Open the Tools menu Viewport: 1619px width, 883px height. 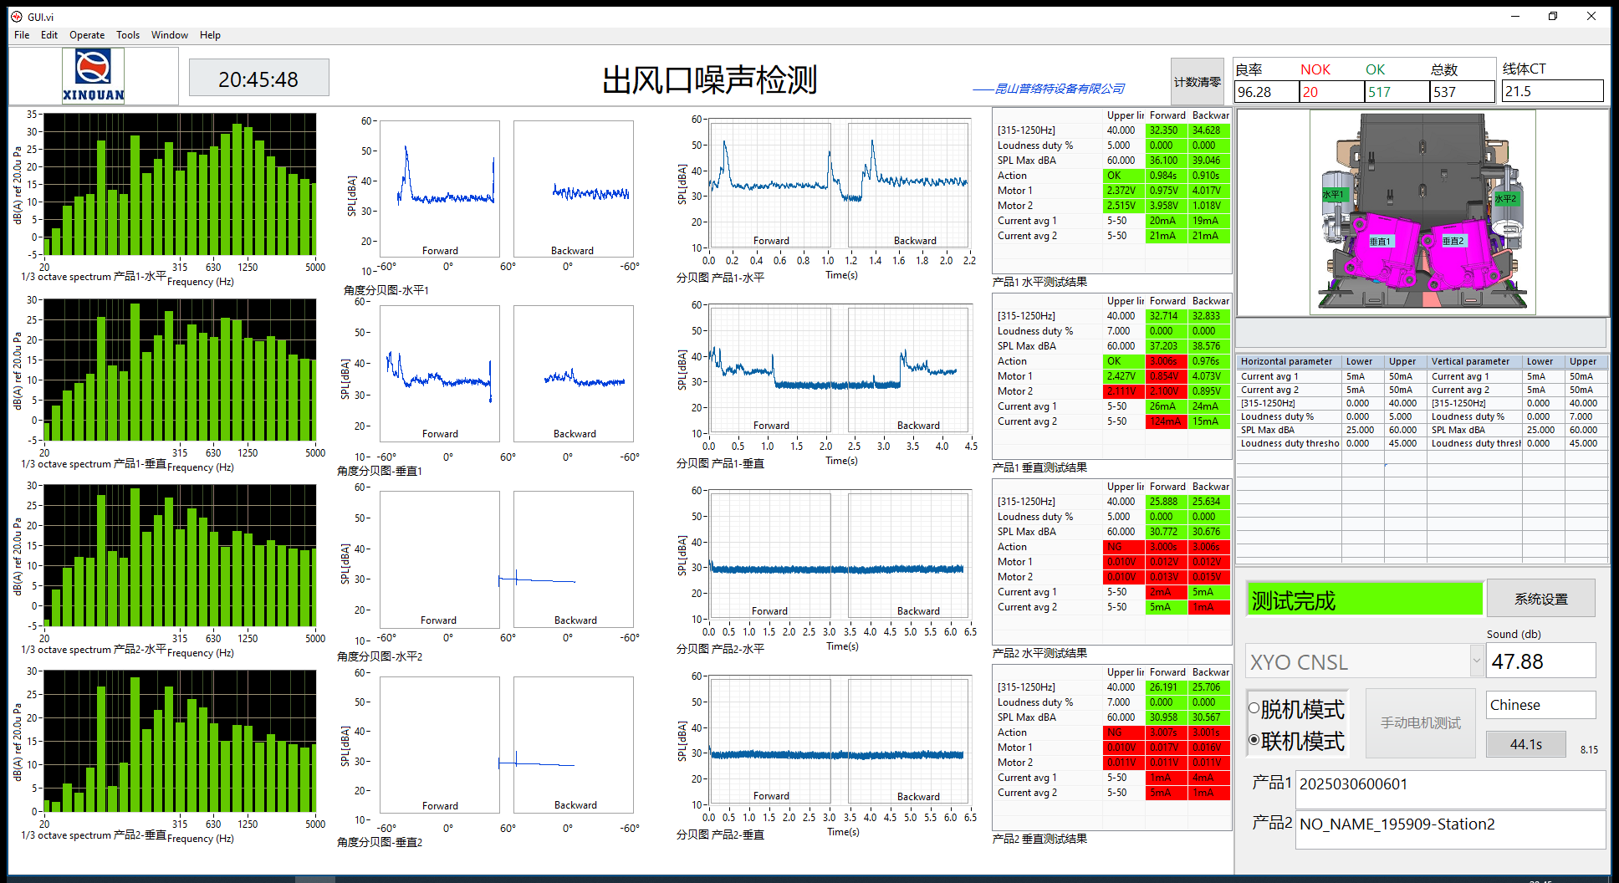(128, 35)
